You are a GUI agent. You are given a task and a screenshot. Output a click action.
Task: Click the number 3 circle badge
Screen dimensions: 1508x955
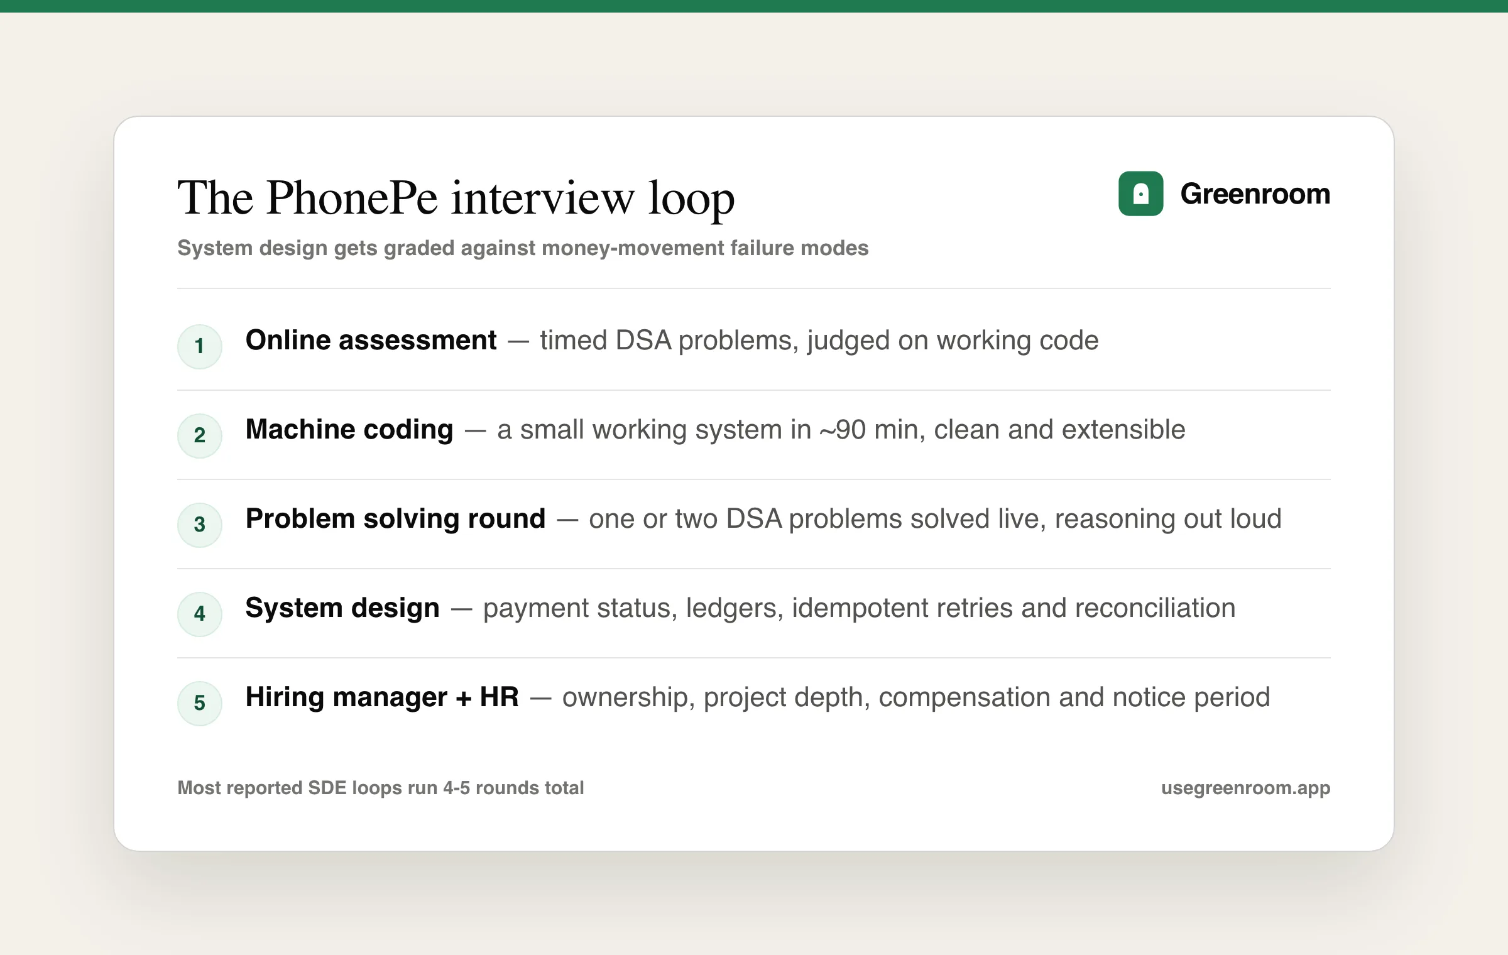click(x=199, y=525)
